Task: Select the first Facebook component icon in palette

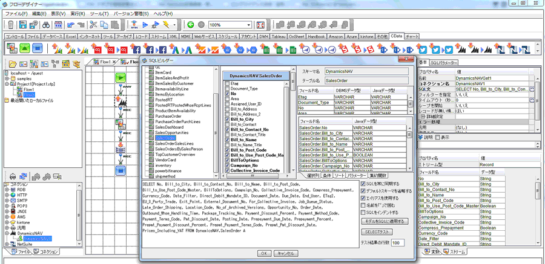Action: click(x=136, y=48)
